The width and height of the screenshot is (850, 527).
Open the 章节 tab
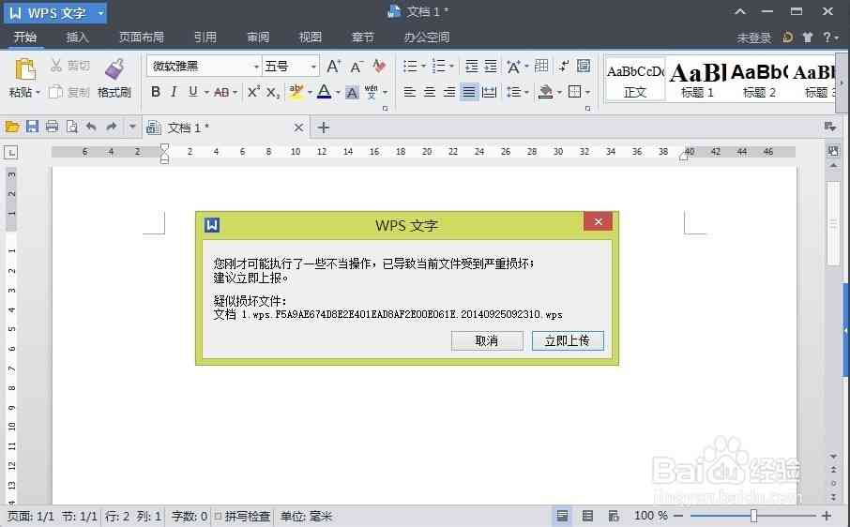pos(363,37)
